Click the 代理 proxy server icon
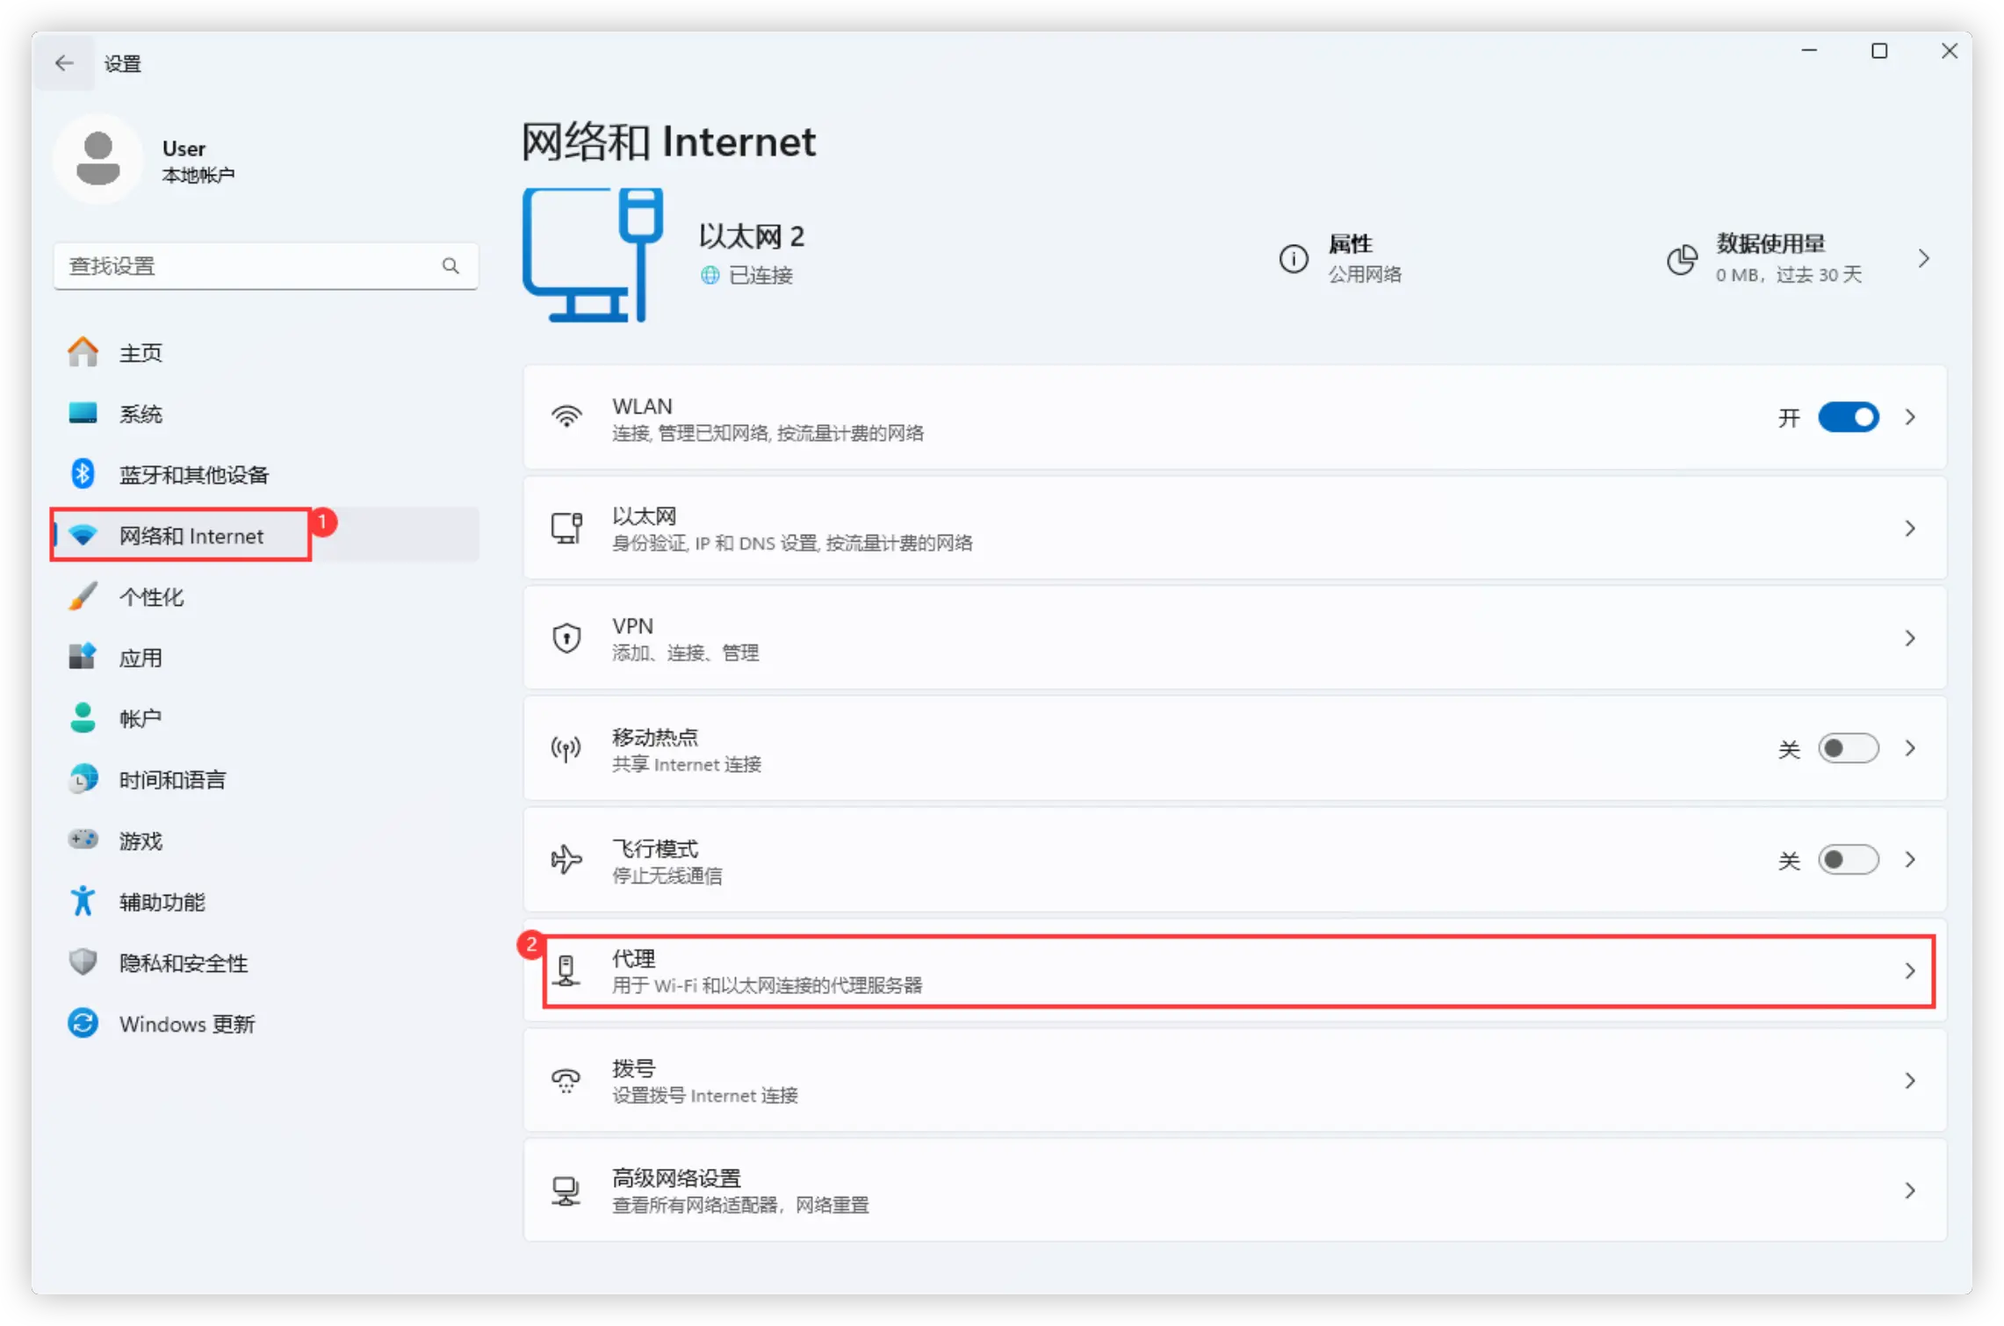This screenshot has height=1326, width=2004. [x=566, y=970]
